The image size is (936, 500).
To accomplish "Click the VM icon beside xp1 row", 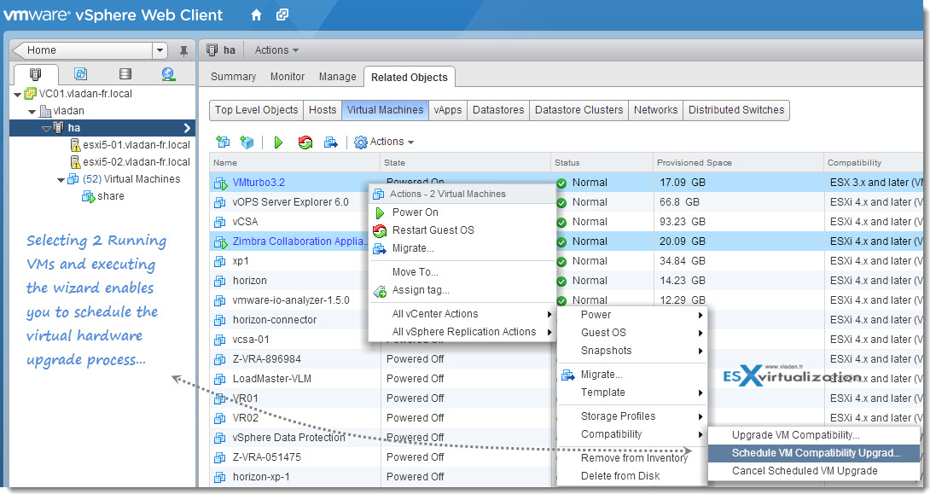I will point(219,261).
